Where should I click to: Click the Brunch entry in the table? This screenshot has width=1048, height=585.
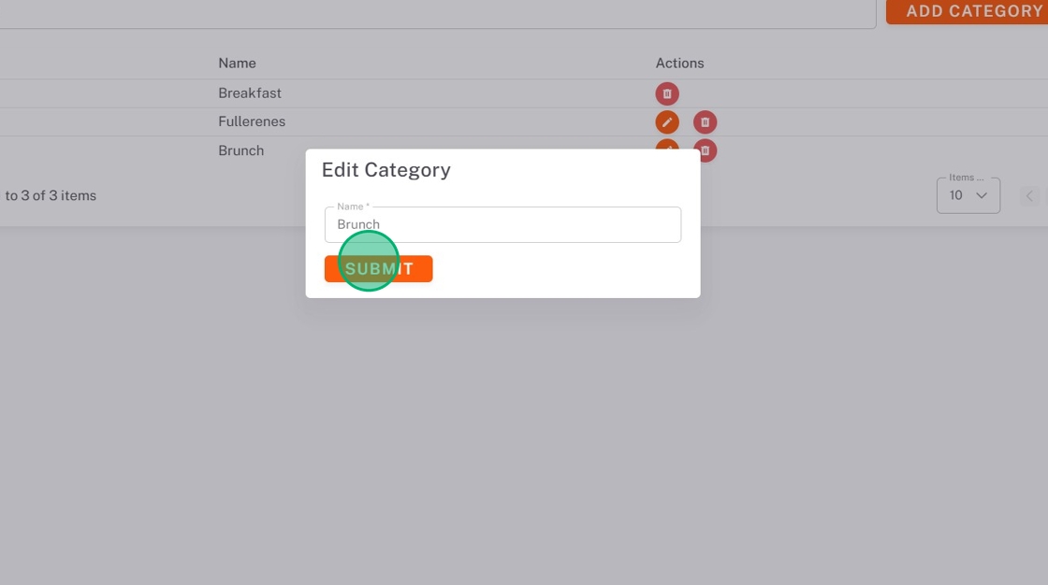click(x=240, y=150)
